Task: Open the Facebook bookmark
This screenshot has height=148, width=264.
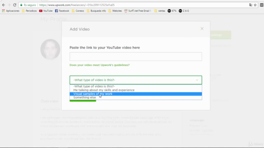Action: pyautogui.click(x=62, y=11)
